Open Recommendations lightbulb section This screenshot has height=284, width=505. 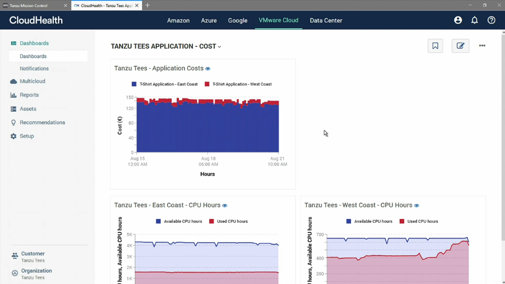(x=13, y=123)
